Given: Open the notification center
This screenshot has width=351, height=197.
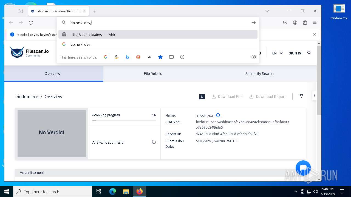Looking at the screenshot, I should (342, 192).
